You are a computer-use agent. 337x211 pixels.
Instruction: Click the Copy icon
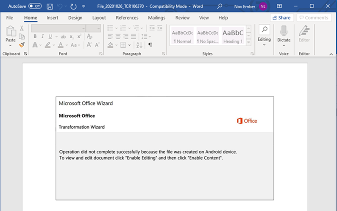pyautogui.click(x=22, y=37)
